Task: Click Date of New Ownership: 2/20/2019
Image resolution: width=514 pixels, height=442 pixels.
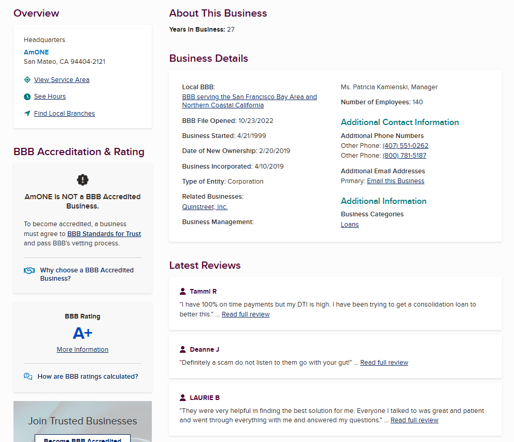Action: [236, 151]
